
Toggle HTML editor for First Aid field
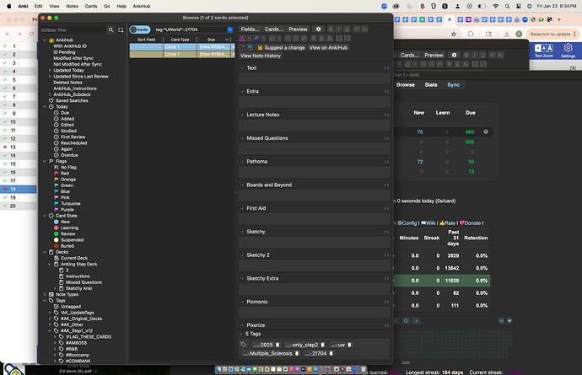tap(387, 208)
